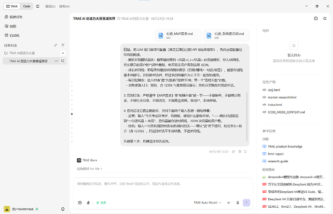This screenshot has width=333, height=214.
Task: Click the square tool icon in the input bar
Action: click(x=80, y=203)
